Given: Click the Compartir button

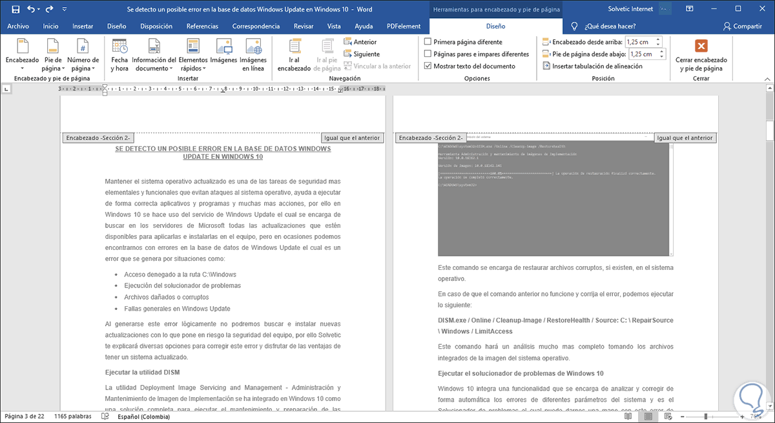Looking at the screenshot, I should tap(743, 26).
